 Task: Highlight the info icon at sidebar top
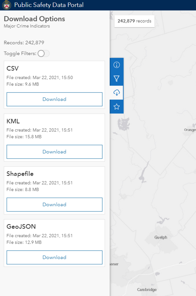pyautogui.click(x=117, y=65)
